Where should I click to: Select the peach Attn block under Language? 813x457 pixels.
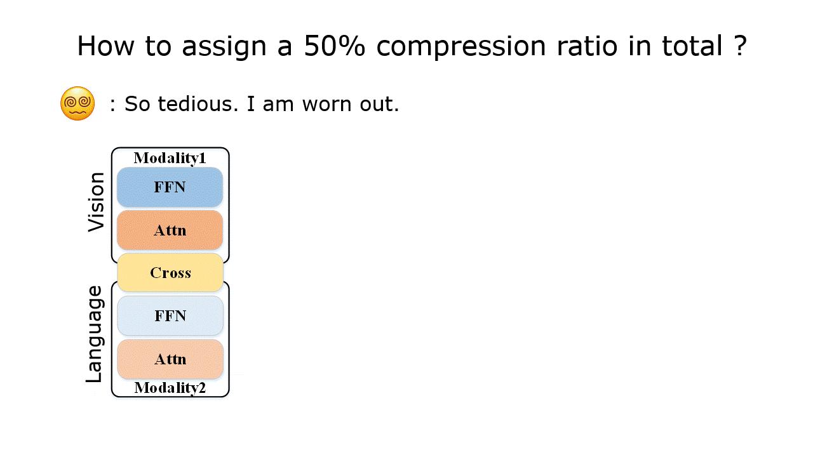(170, 359)
